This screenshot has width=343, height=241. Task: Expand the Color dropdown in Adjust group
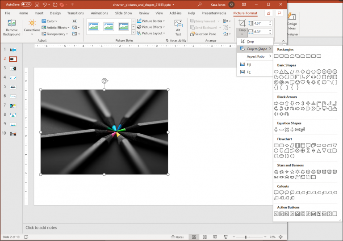tap(49, 21)
